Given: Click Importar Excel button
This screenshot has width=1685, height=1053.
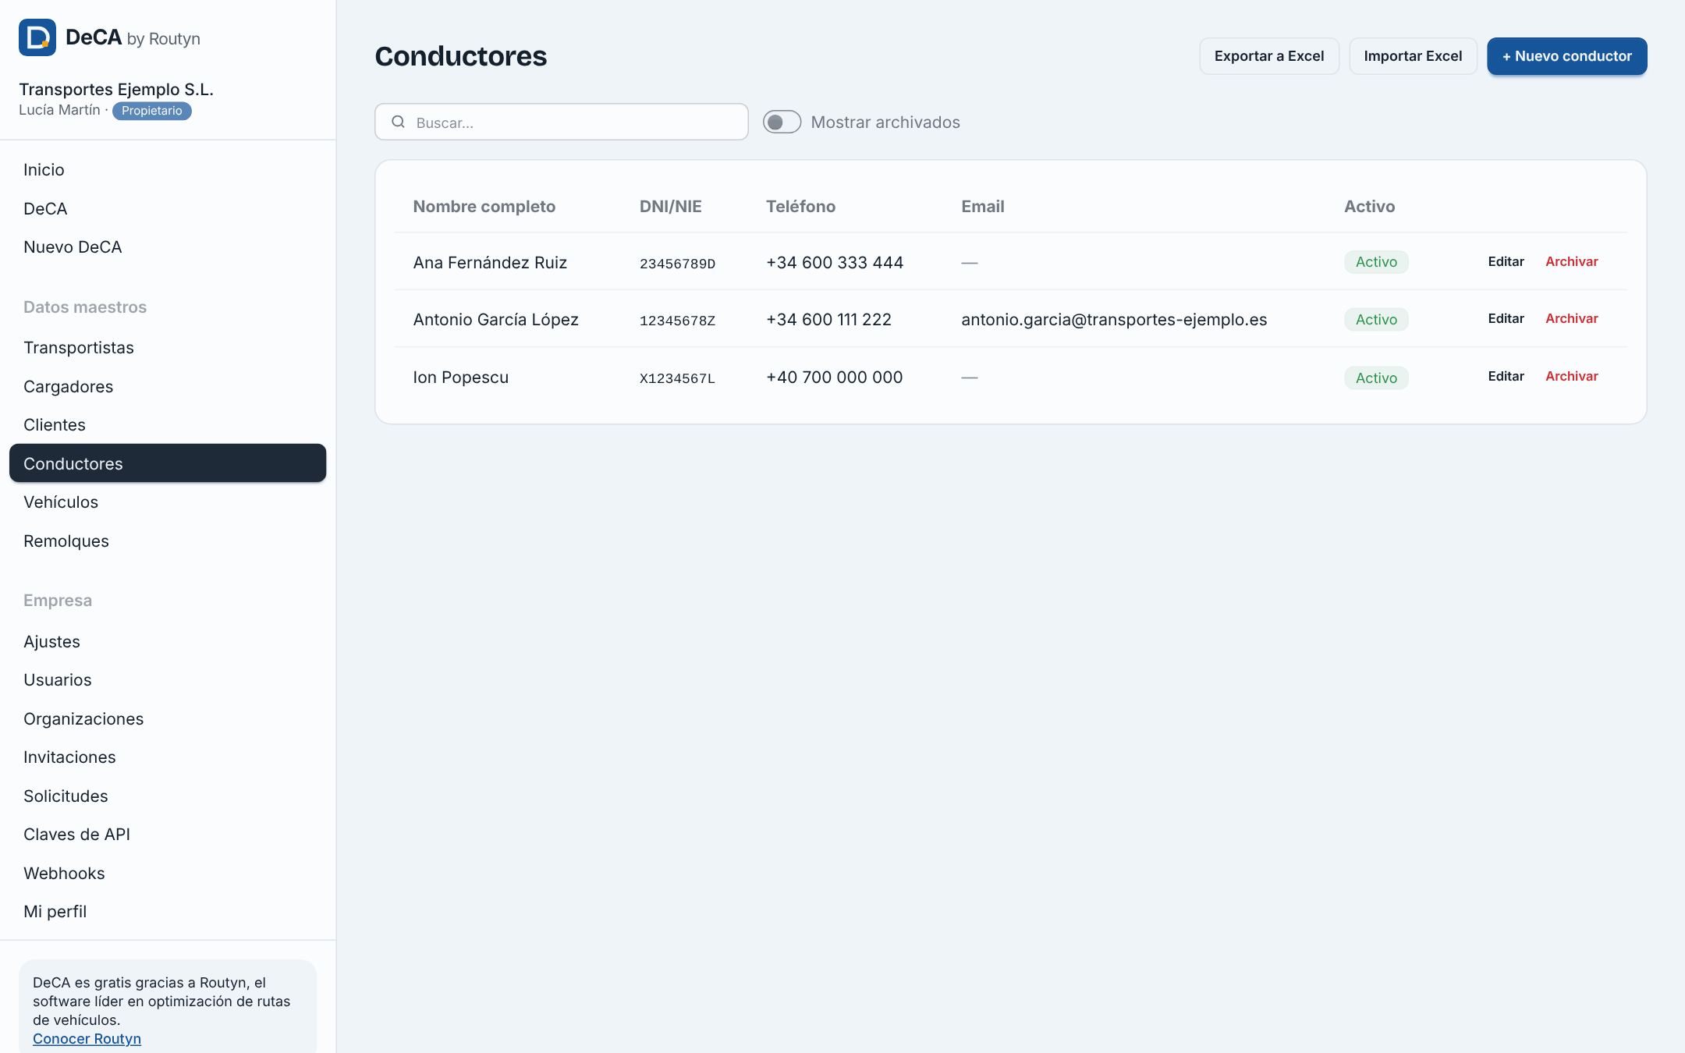Looking at the screenshot, I should 1413,56.
